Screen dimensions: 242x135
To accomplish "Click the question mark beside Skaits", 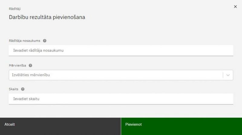I will point(23,89).
